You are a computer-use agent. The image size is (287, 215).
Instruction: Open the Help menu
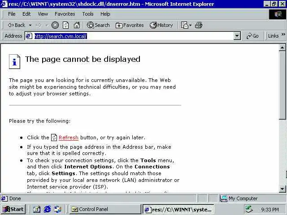(105, 14)
